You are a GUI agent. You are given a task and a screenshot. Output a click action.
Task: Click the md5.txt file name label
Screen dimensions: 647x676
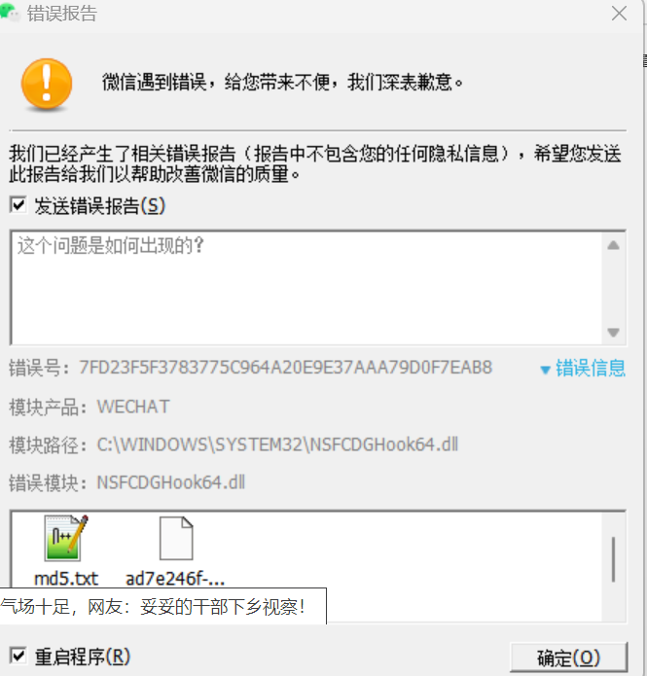pos(66,579)
